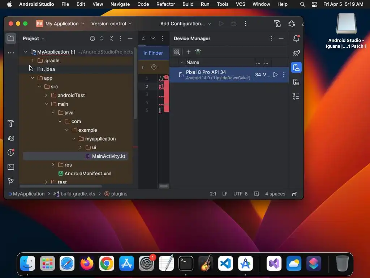
Task: Pair device using Wi-Fi icon
Action: 198,52
